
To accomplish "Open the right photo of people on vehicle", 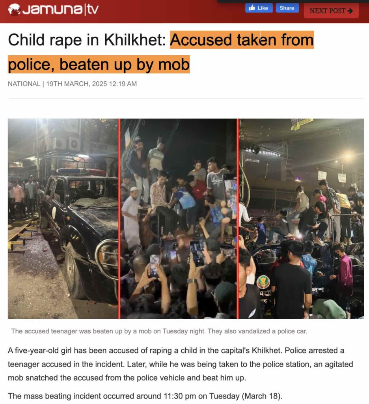I will tap(301, 219).
